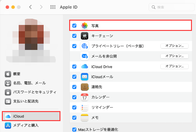The width and height of the screenshot is (196, 132).
Task: Show all preferences via grid icon
Action: click(53, 7)
